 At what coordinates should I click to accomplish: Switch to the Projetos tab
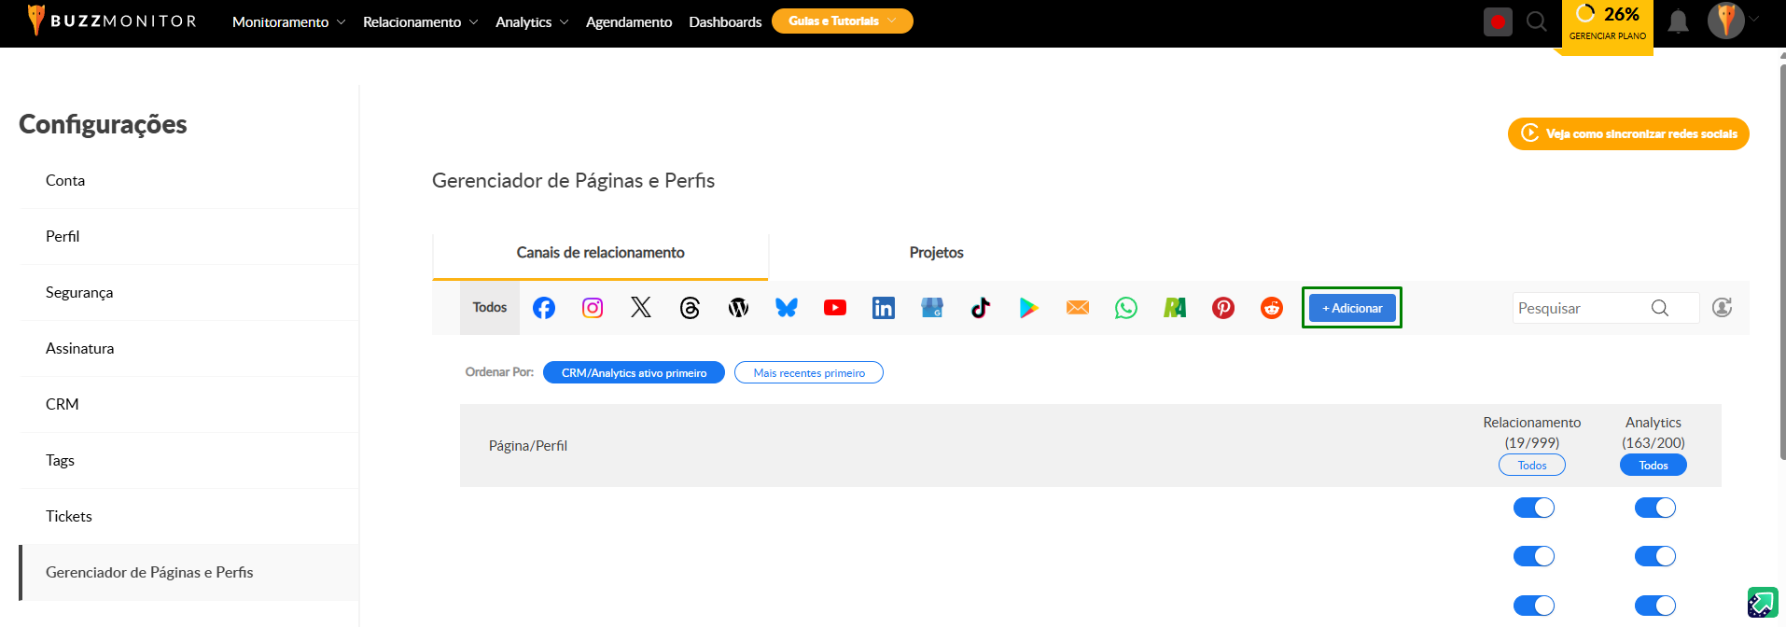coord(936,253)
